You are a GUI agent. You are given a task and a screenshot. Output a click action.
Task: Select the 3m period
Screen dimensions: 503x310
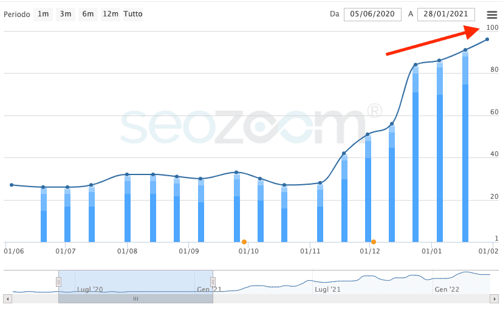[64, 14]
